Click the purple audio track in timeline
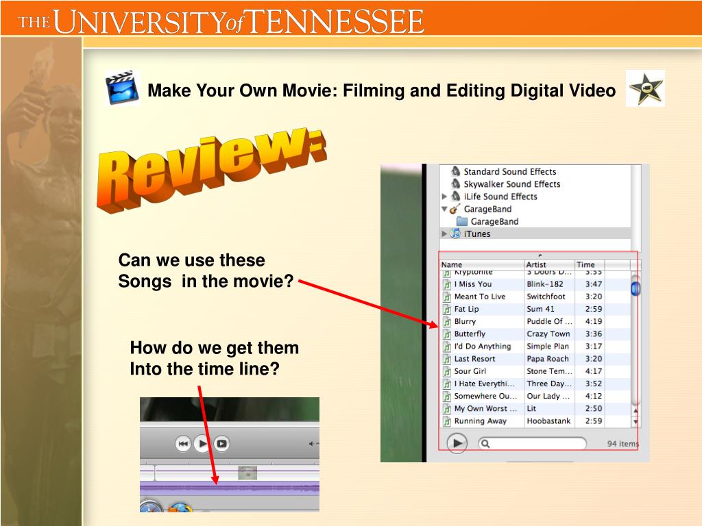The height and width of the screenshot is (526, 702). click(230, 488)
